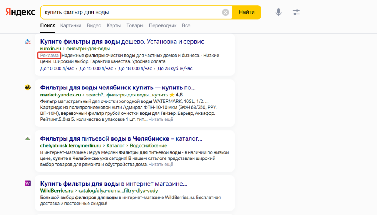377x215 pixels.
Task: Switch to the Картинки tab
Action: (x=71, y=25)
